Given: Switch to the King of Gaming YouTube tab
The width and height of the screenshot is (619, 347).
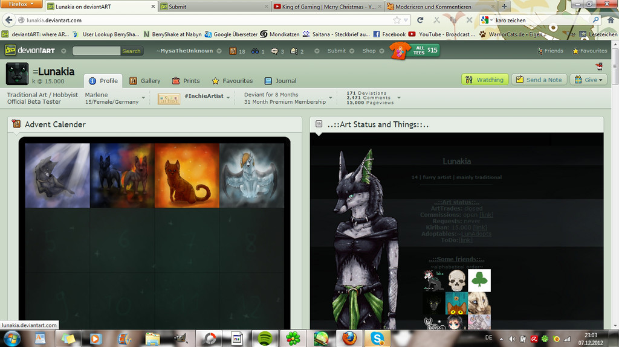Looking at the screenshot, I should point(328,6).
